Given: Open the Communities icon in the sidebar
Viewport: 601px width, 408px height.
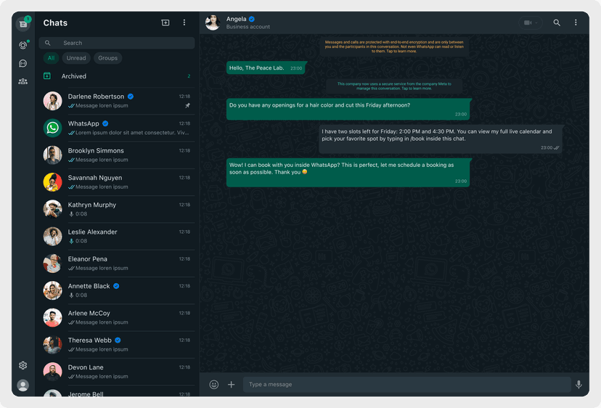Looking at the screenshot, I should pyautogui.click(x=23, y=81).
